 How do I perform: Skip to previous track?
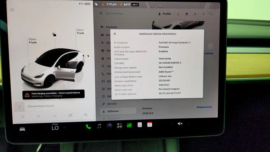pos(23,117)
